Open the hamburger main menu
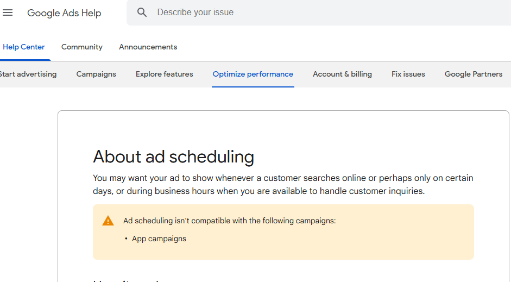The height and width of the screenshot is (282, 511). pos(8,12)
